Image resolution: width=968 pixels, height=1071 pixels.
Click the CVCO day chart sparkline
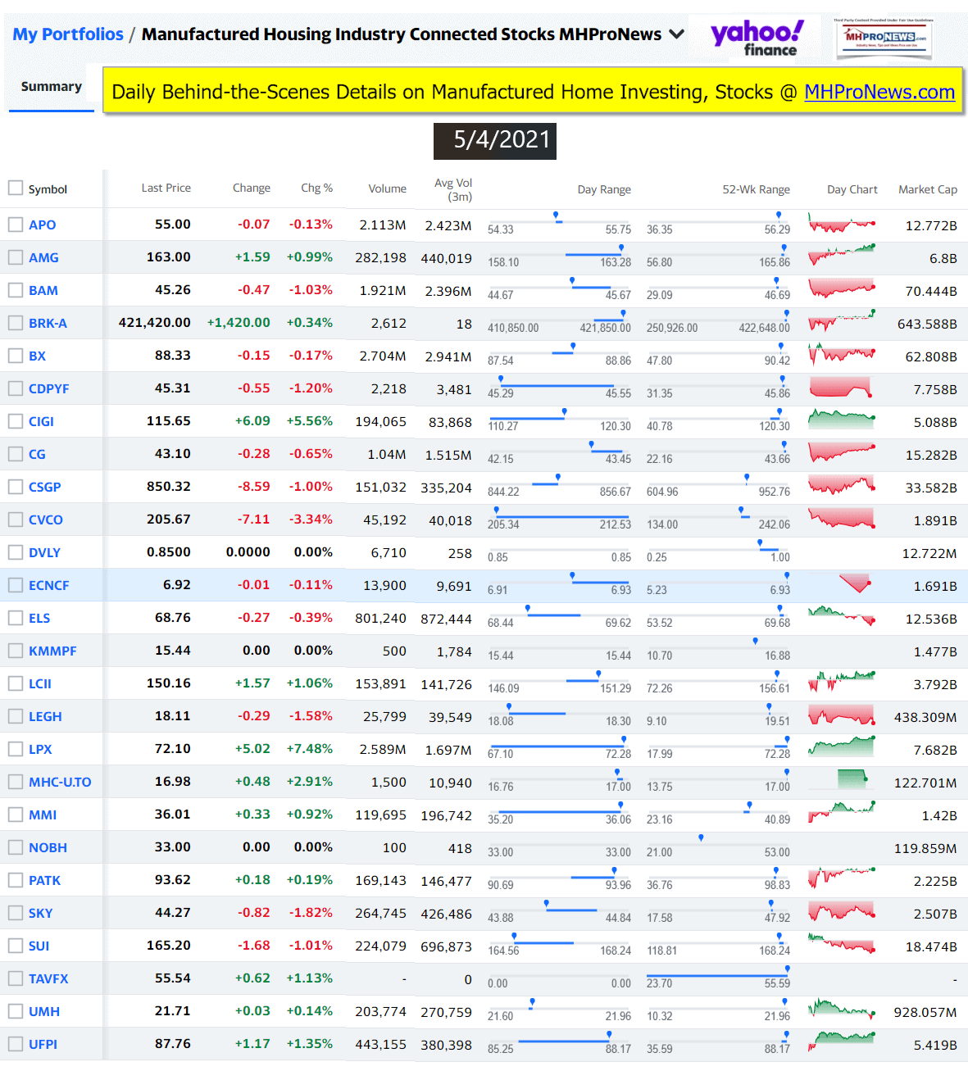pyautogui.click(x=841, y=518)
